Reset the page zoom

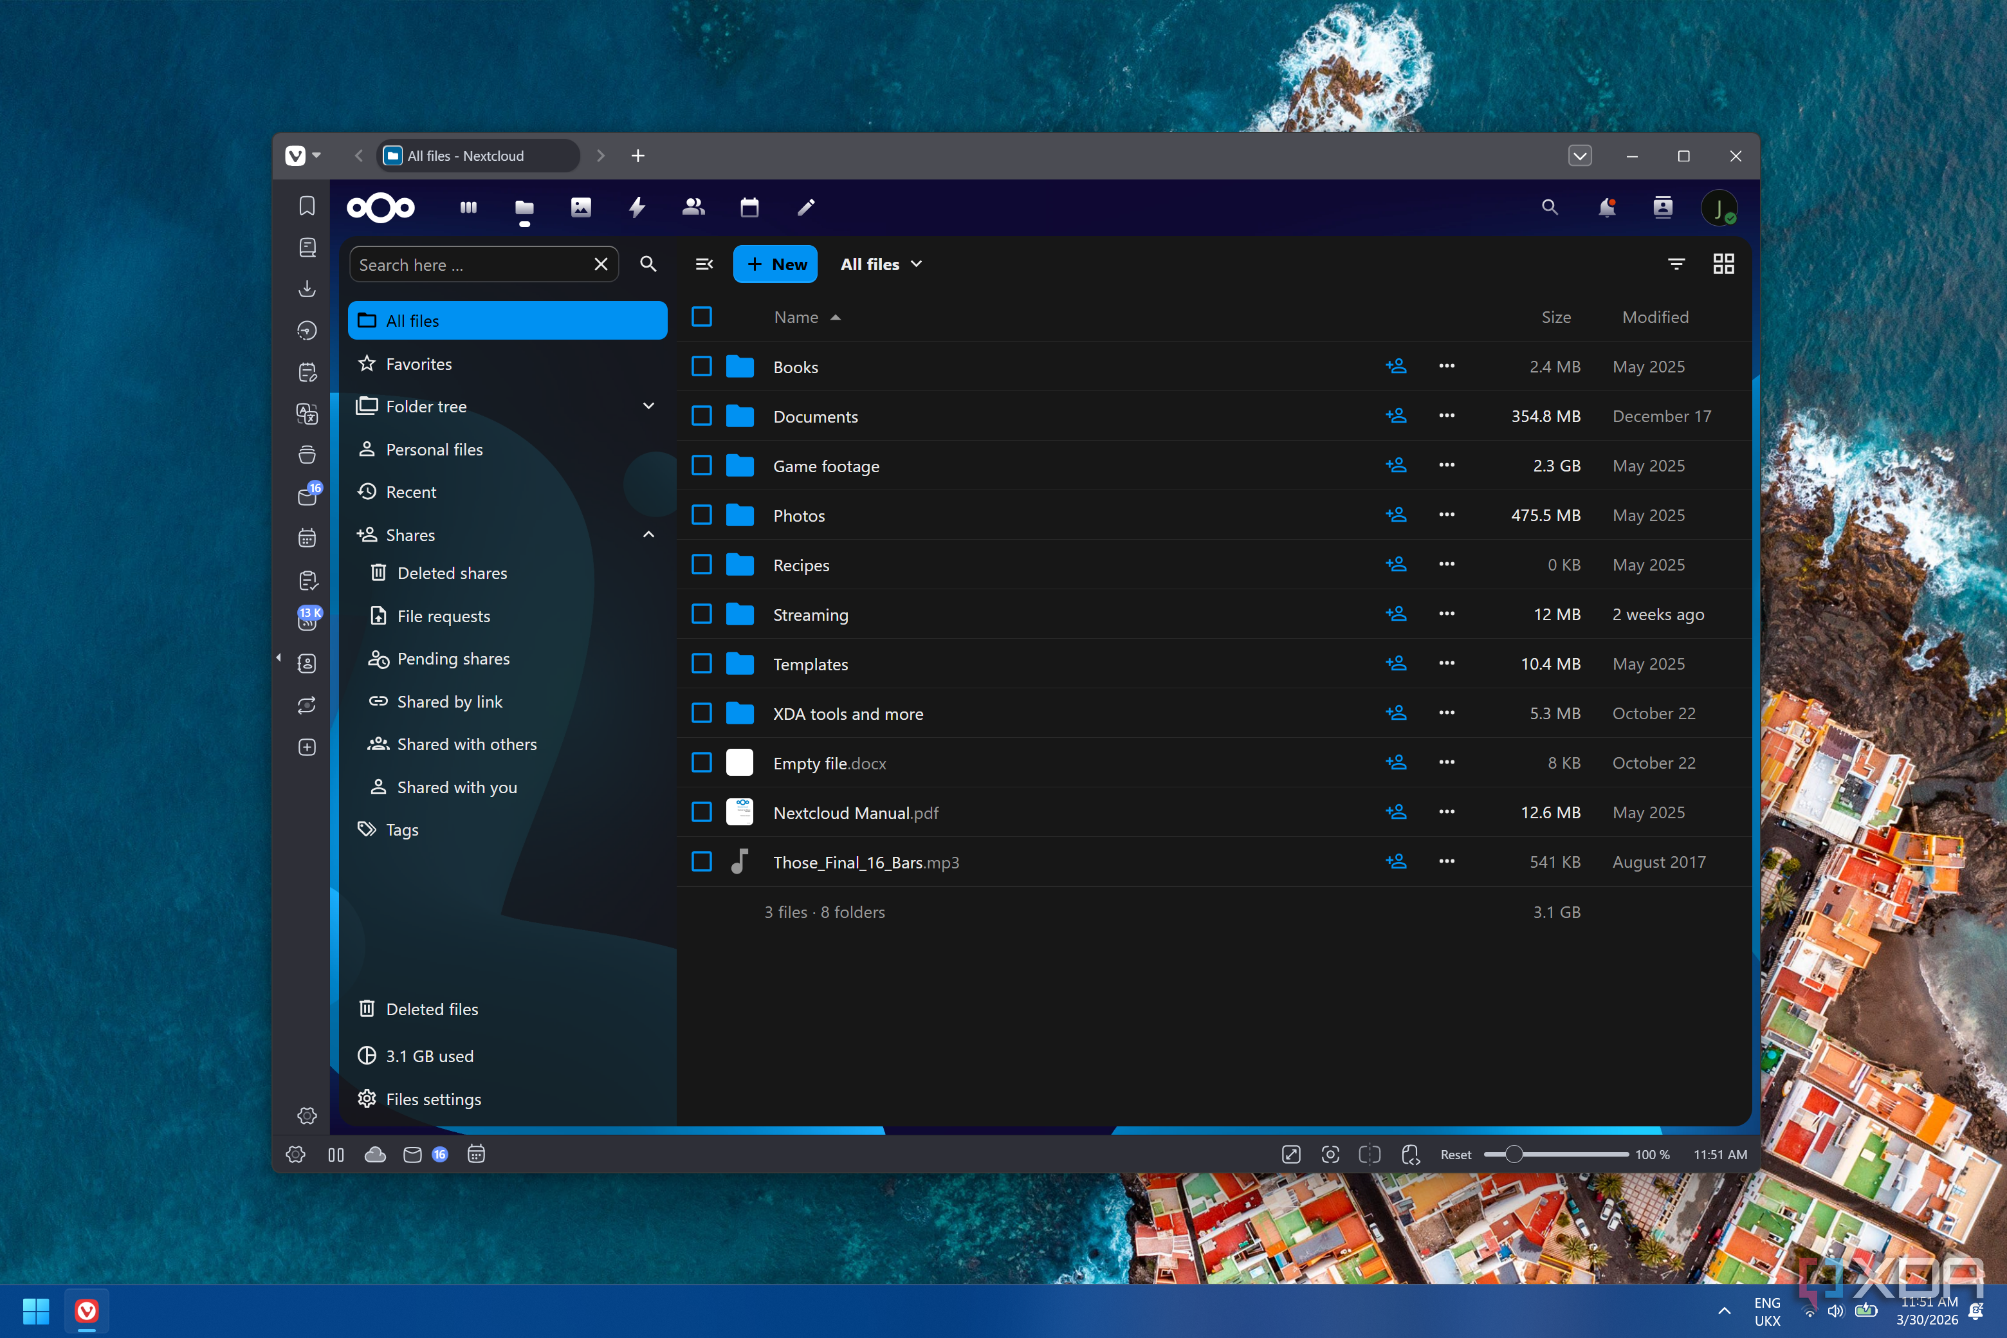pyautogui.click(x=1456, y=1155)
